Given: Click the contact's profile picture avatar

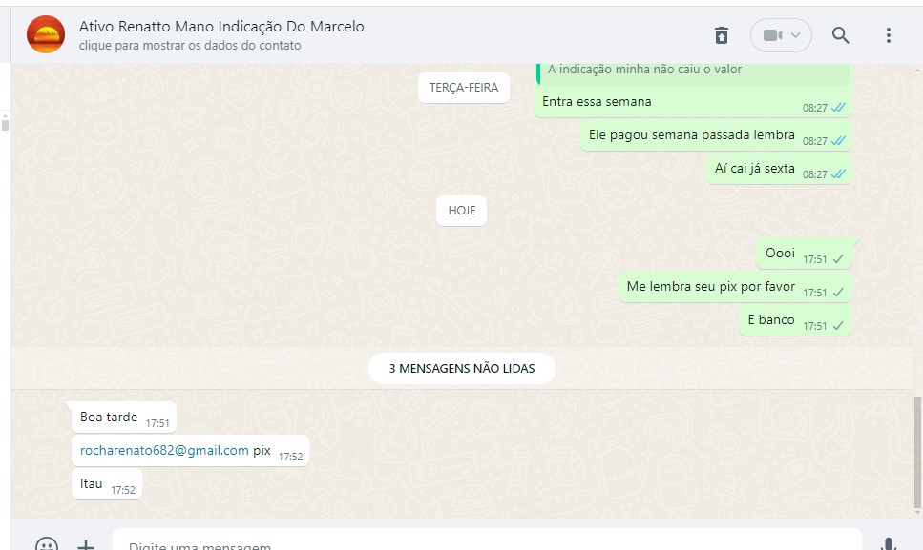Looking at the screenshot, I should tap(46, 35).
